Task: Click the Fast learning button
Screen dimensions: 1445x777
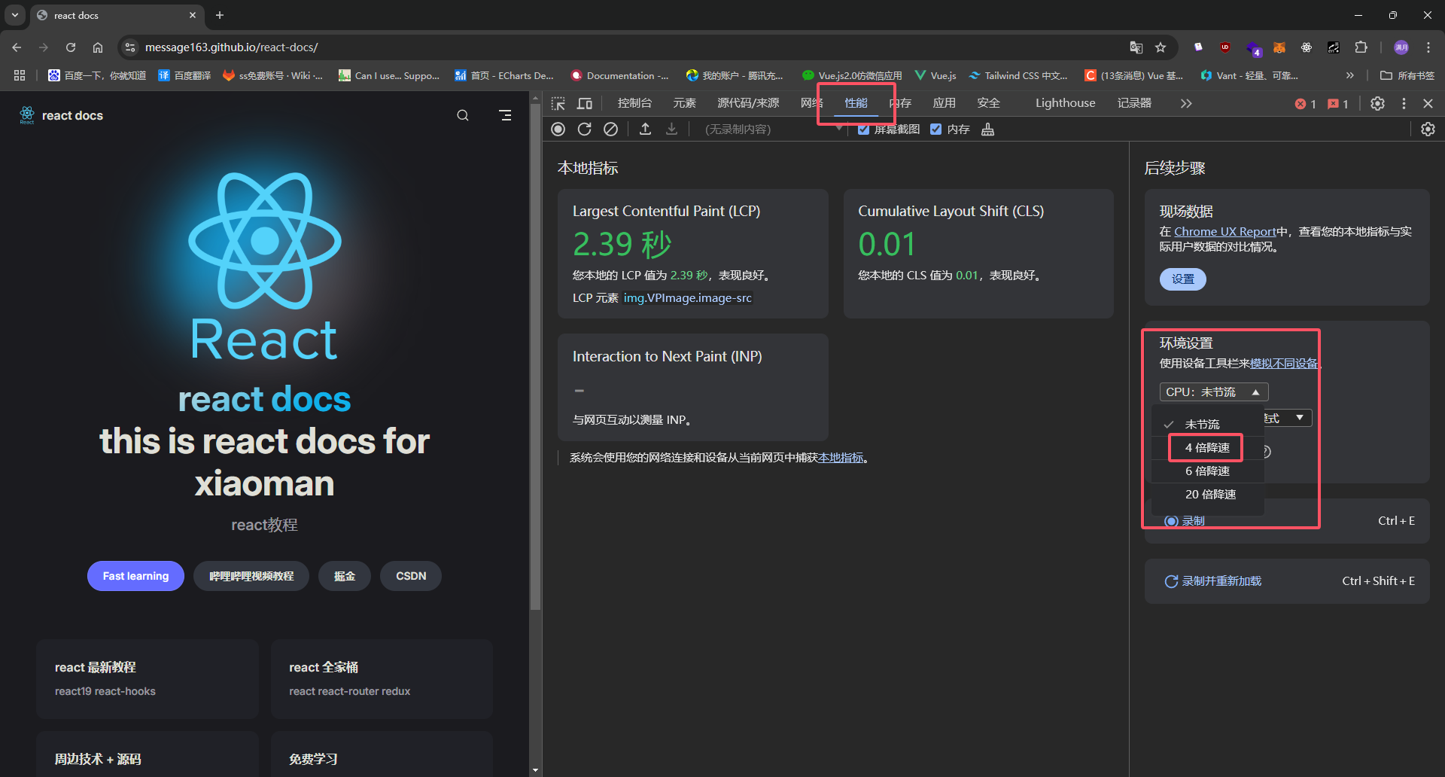Action: [x=135, y=576]
